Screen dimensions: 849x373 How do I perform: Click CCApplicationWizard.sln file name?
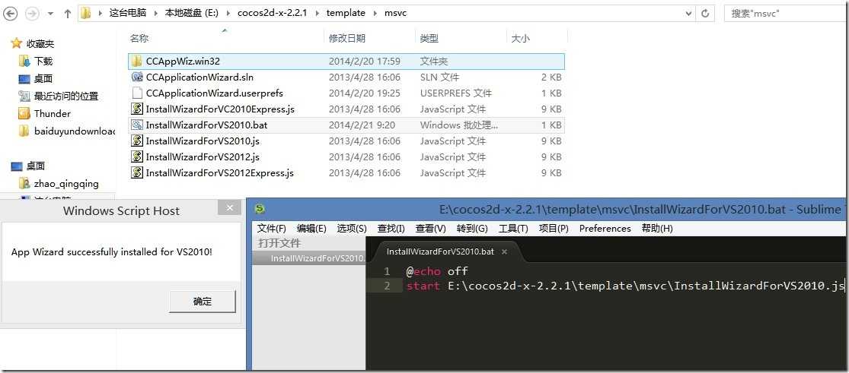[x=199, y=77]
